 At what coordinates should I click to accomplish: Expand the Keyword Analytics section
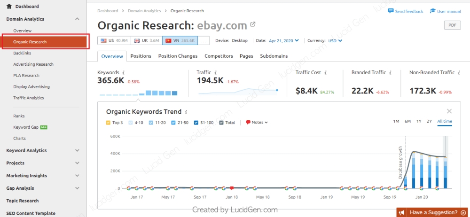(77, 150)
